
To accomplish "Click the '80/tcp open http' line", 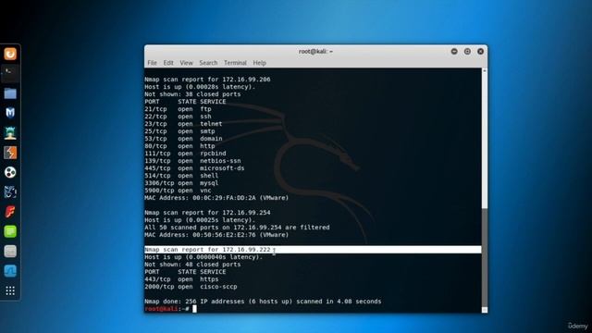I will point(179,146).
